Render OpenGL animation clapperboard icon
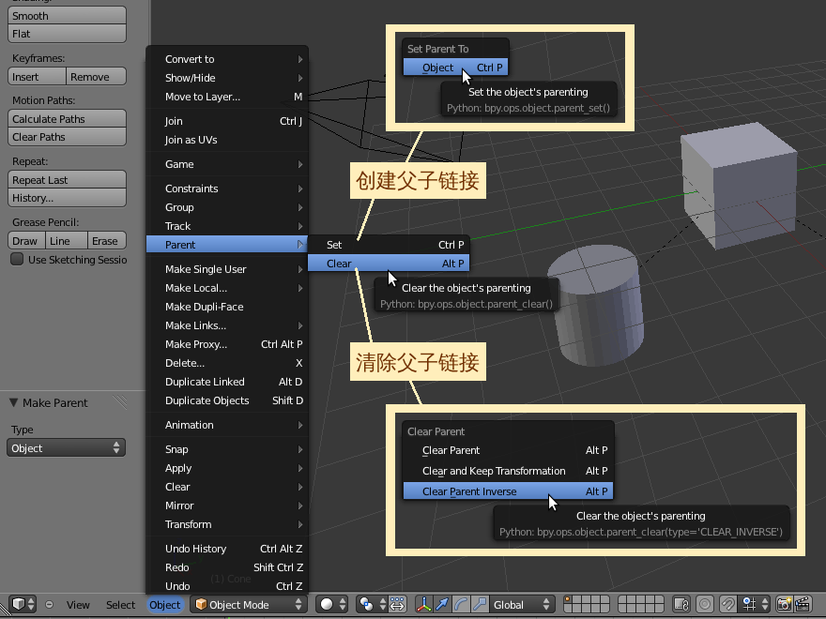The width and height of the screenshot is (826, 619). [x=803, y=604]
